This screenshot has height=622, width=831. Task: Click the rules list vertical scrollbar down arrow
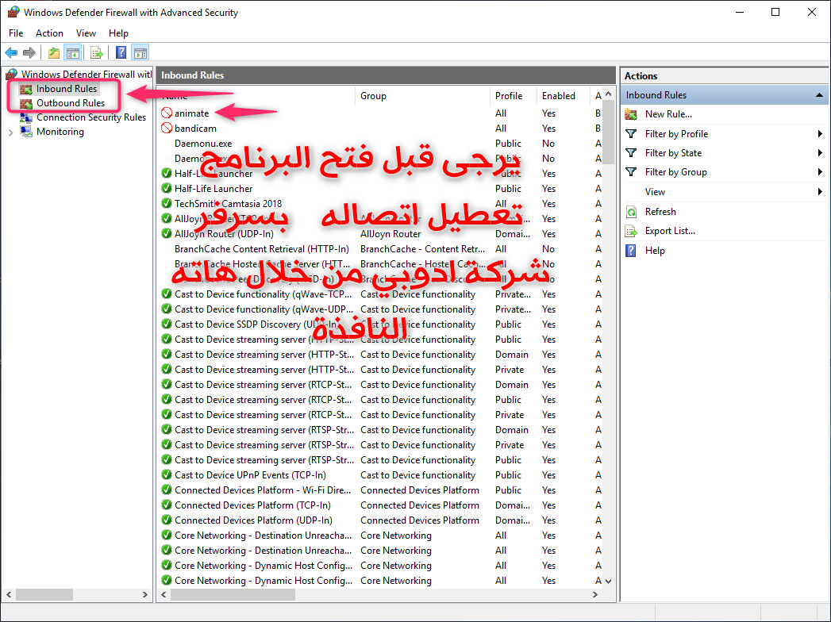pos(609,581)
